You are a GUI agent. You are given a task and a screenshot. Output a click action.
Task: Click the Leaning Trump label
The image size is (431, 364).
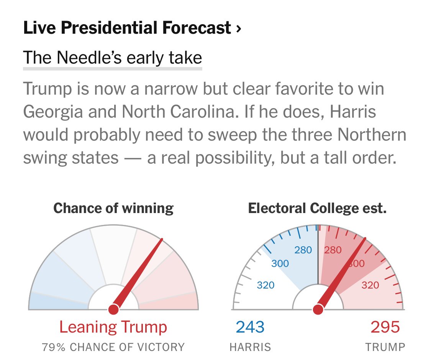point(113,327)
